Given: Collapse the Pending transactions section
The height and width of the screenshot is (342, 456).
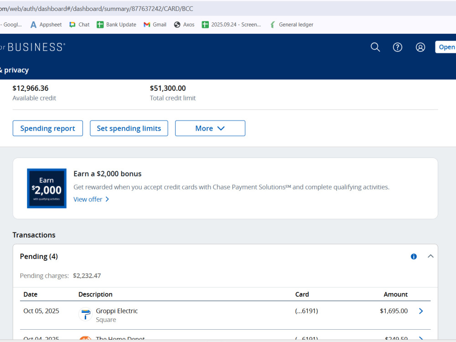Looking at the screenshot, I should [x=430, y=256].
